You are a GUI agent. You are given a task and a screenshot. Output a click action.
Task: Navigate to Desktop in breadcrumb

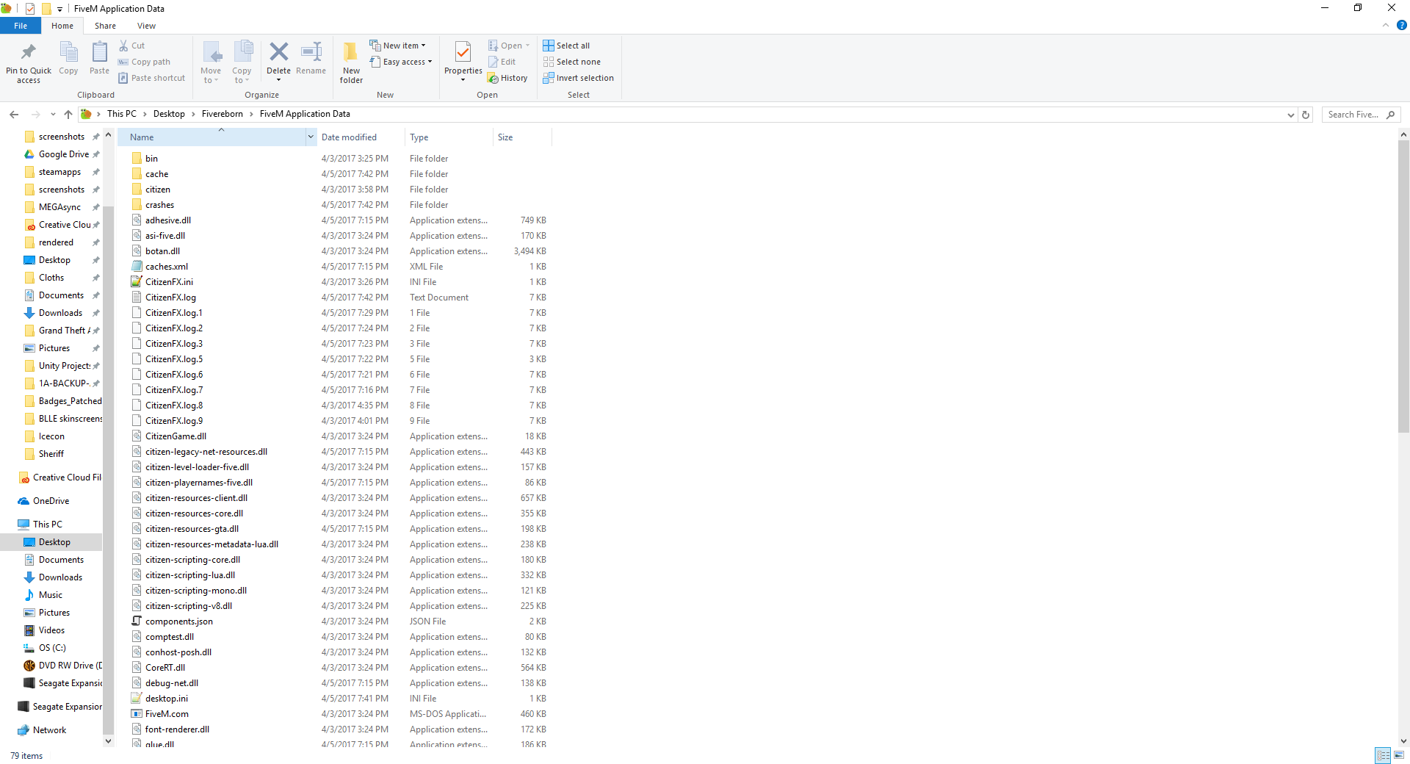click(169, 114)
